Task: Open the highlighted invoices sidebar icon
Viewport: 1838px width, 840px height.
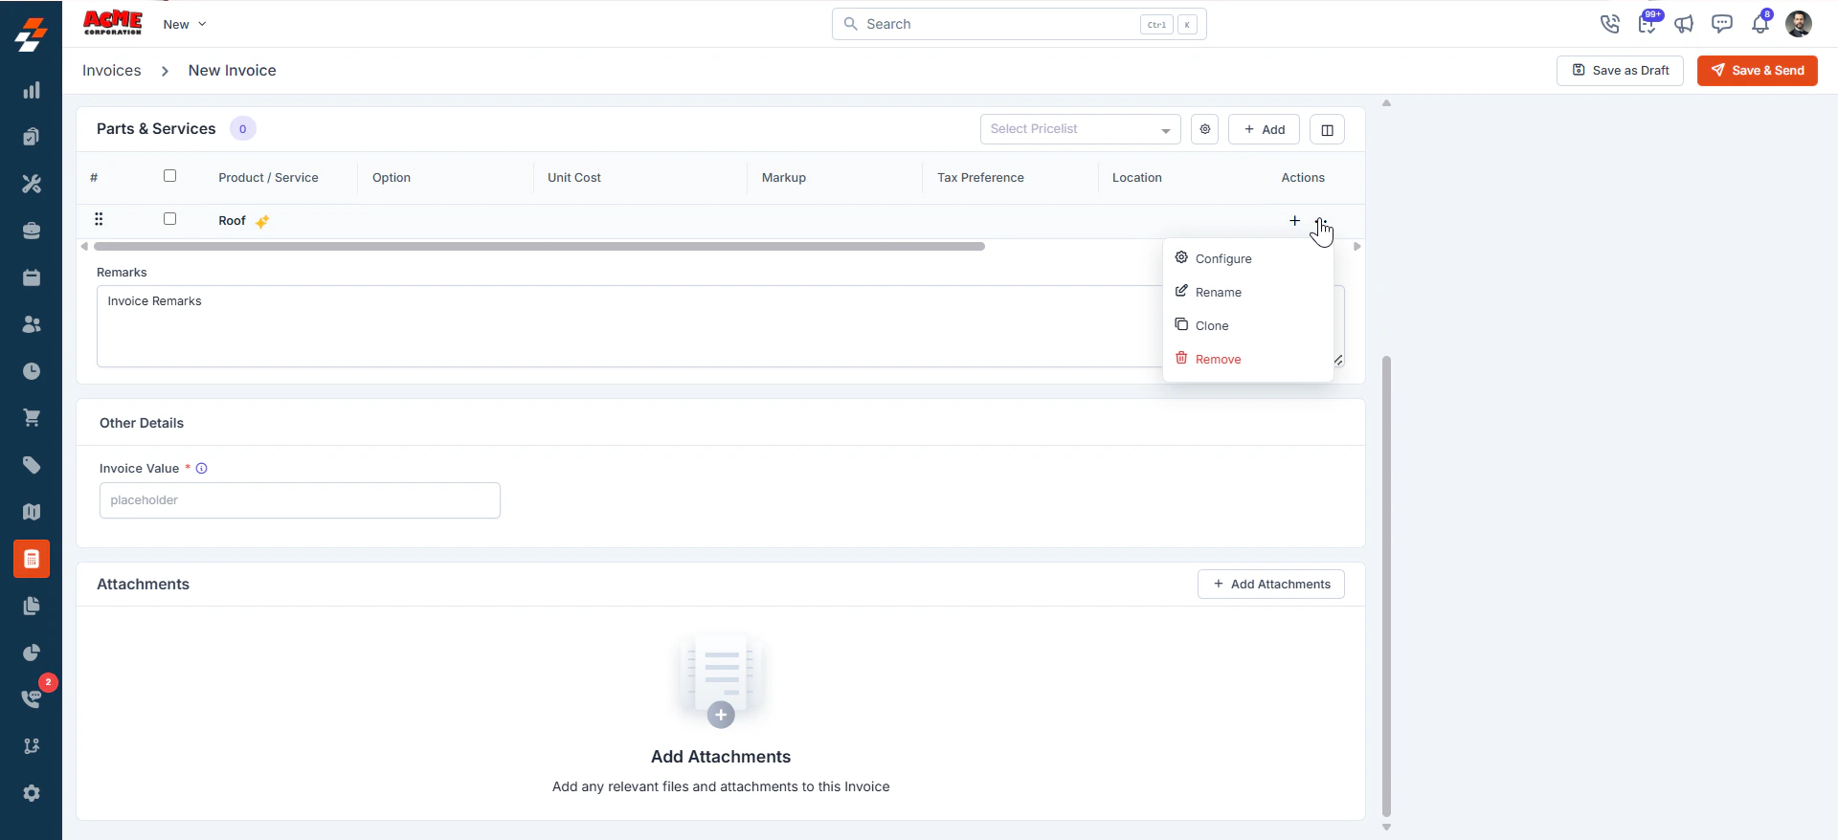Action: click(32, 559)
